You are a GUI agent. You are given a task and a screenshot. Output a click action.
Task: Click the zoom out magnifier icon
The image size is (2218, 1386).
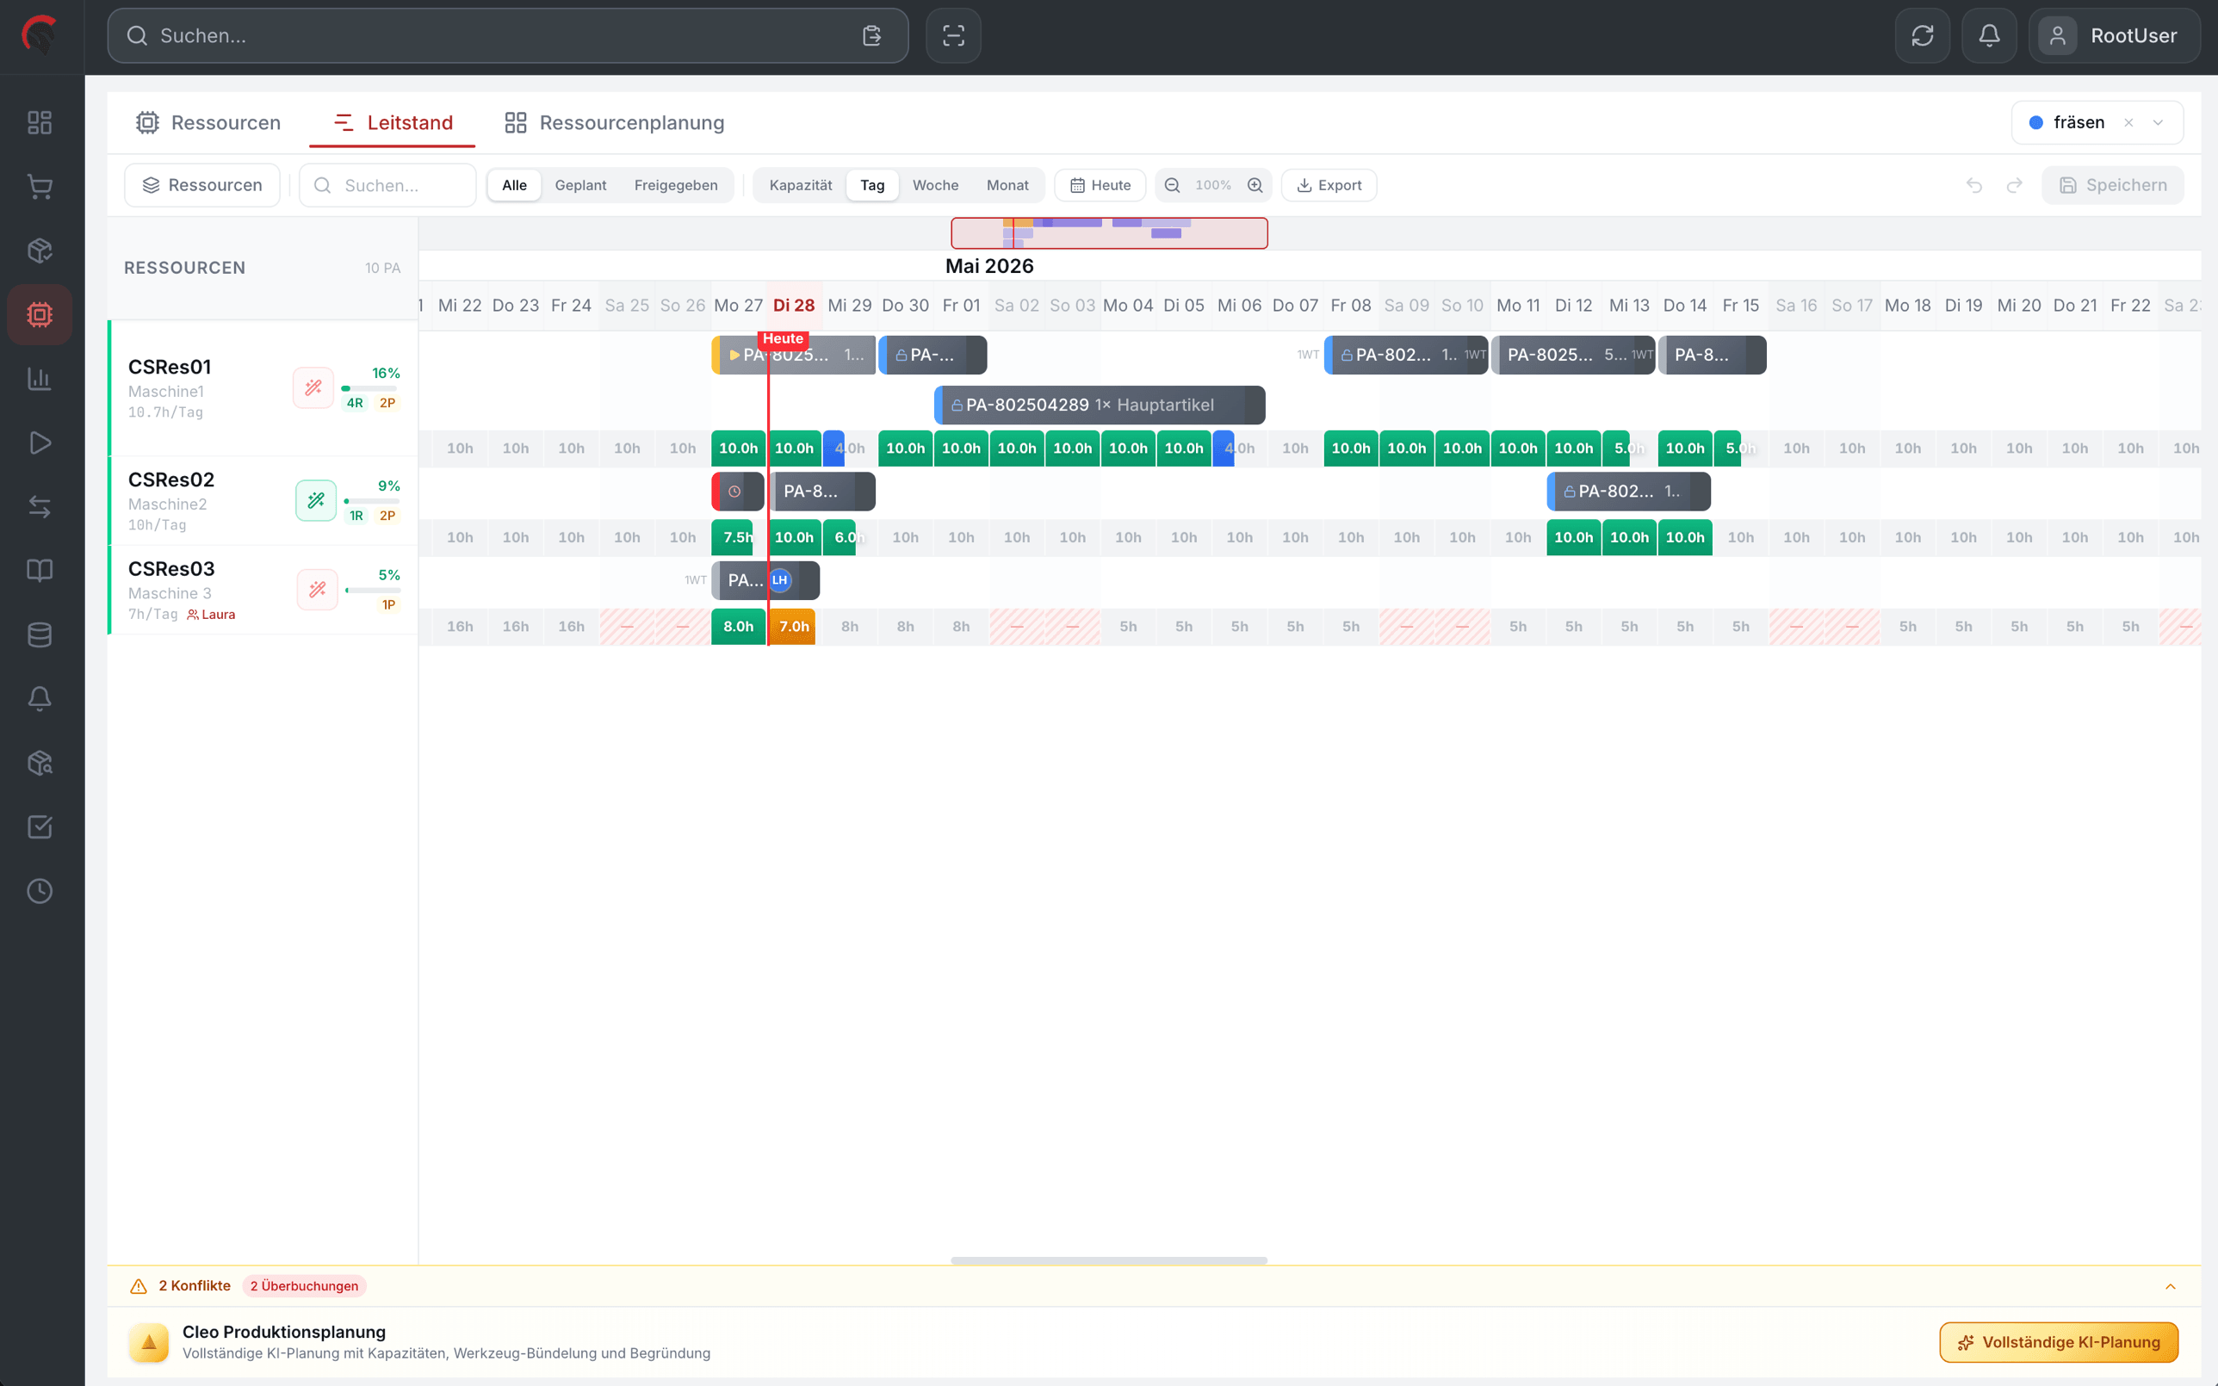tap(1171, 185)
